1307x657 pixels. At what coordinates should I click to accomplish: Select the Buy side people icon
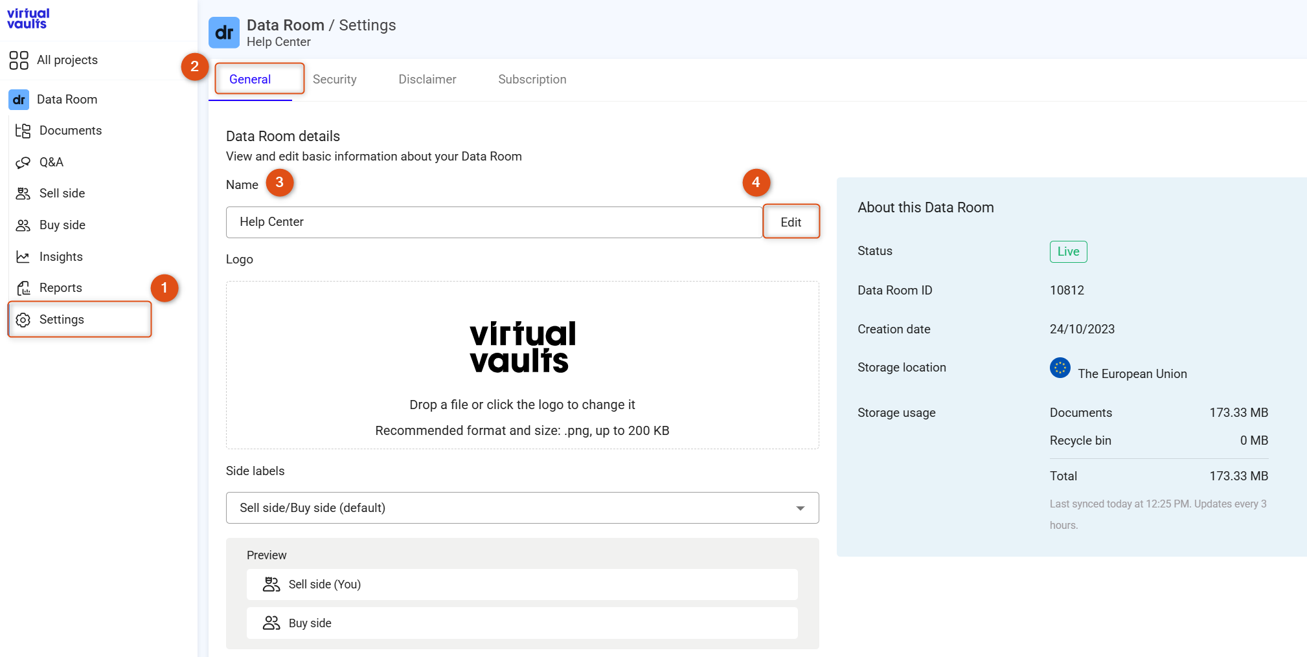click(23, 225)
